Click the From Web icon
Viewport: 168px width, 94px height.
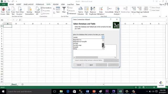[x=8, y=11]
